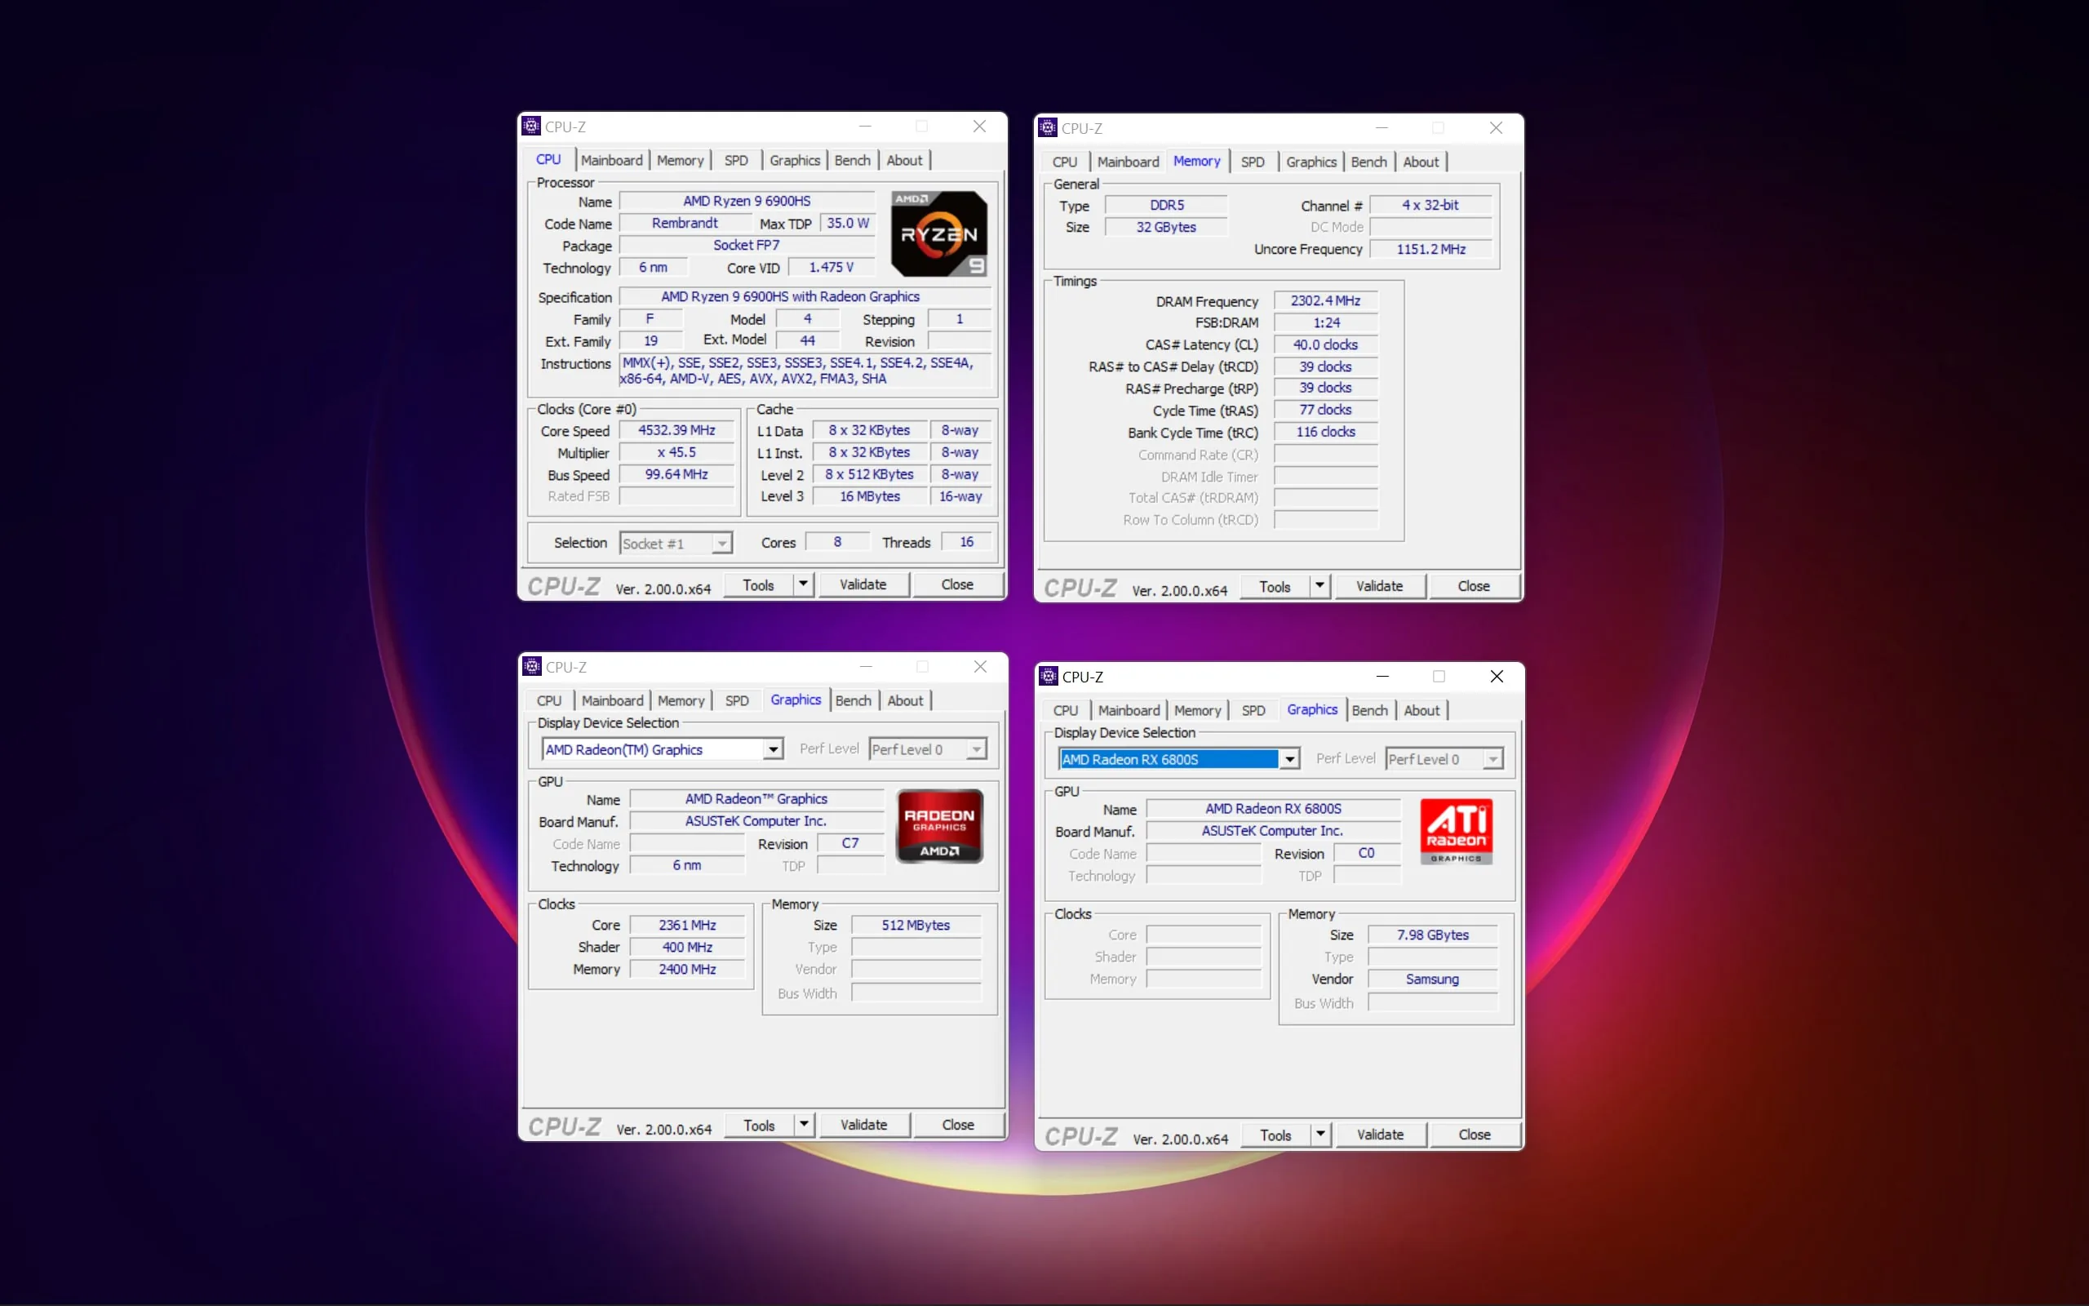This screenshot has height=1306, width=2089.
Task: Open Memory tab in the CPU tab window
Action: pyautogui.click(x=681, y=160)
